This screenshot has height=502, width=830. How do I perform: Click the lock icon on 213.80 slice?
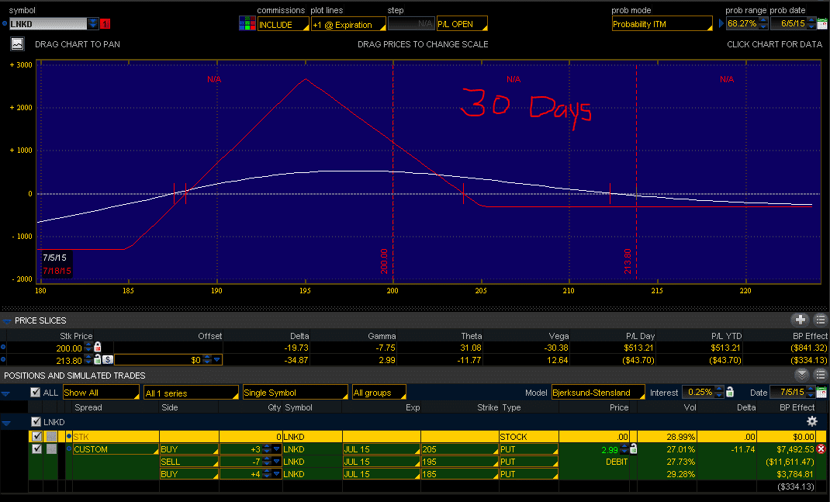click(x=98, y=359)
